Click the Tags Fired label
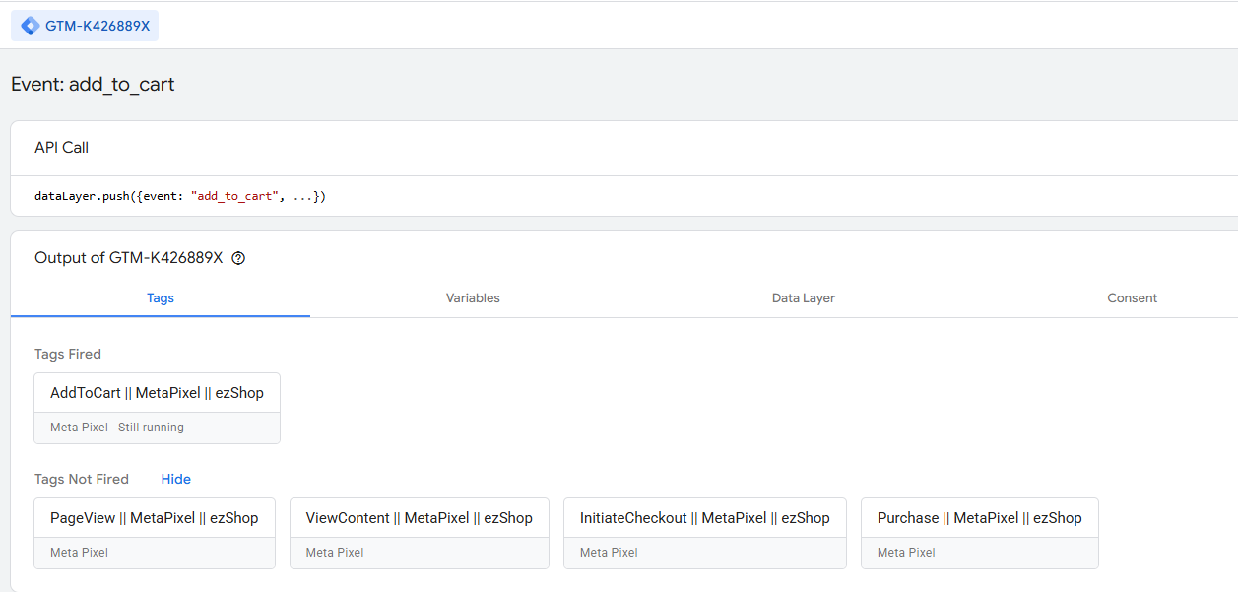This screenshot has height=592, width=1238. tap(68, 354)
